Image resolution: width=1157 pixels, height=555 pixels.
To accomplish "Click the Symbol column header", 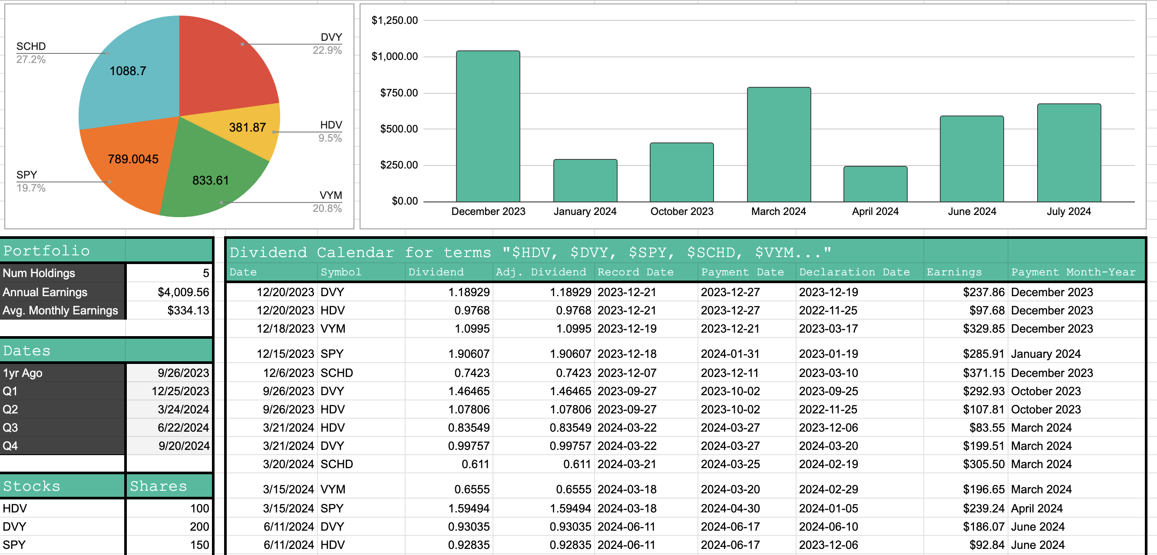I will (x=361, y=272).
